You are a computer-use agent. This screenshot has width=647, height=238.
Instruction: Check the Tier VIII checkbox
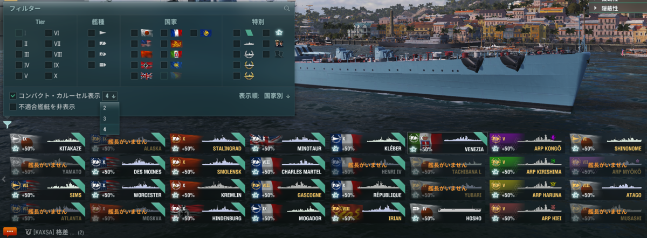(x=49, y=54)
